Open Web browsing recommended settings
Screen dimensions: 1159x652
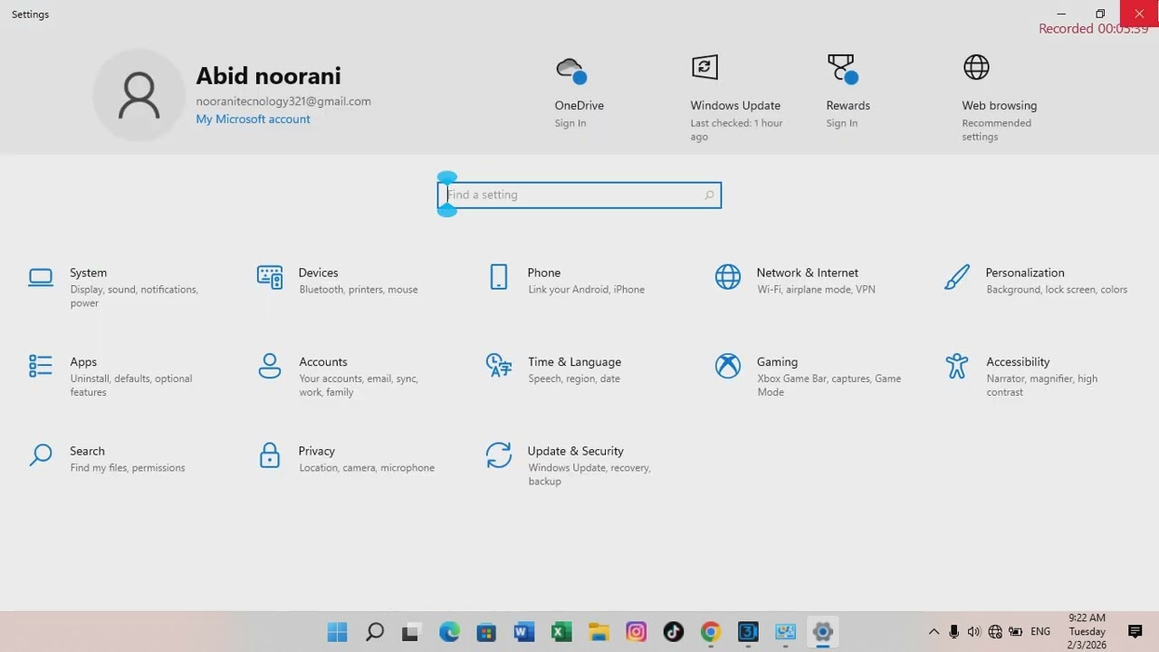click(x=1000, y=98)
